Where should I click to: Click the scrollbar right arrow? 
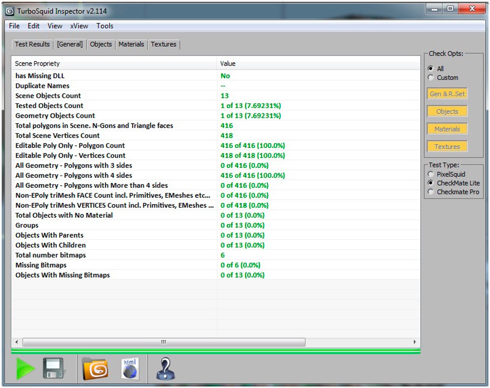pos(415,342)
